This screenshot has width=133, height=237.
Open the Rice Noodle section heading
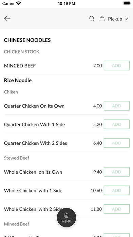coord(18,80)
